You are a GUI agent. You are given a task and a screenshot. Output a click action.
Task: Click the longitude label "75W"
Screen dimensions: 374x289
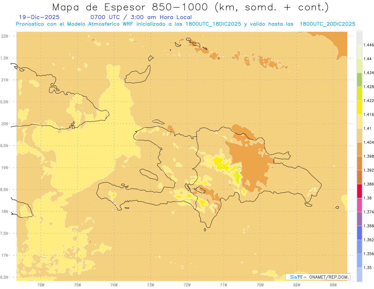[x=78, y=285]
